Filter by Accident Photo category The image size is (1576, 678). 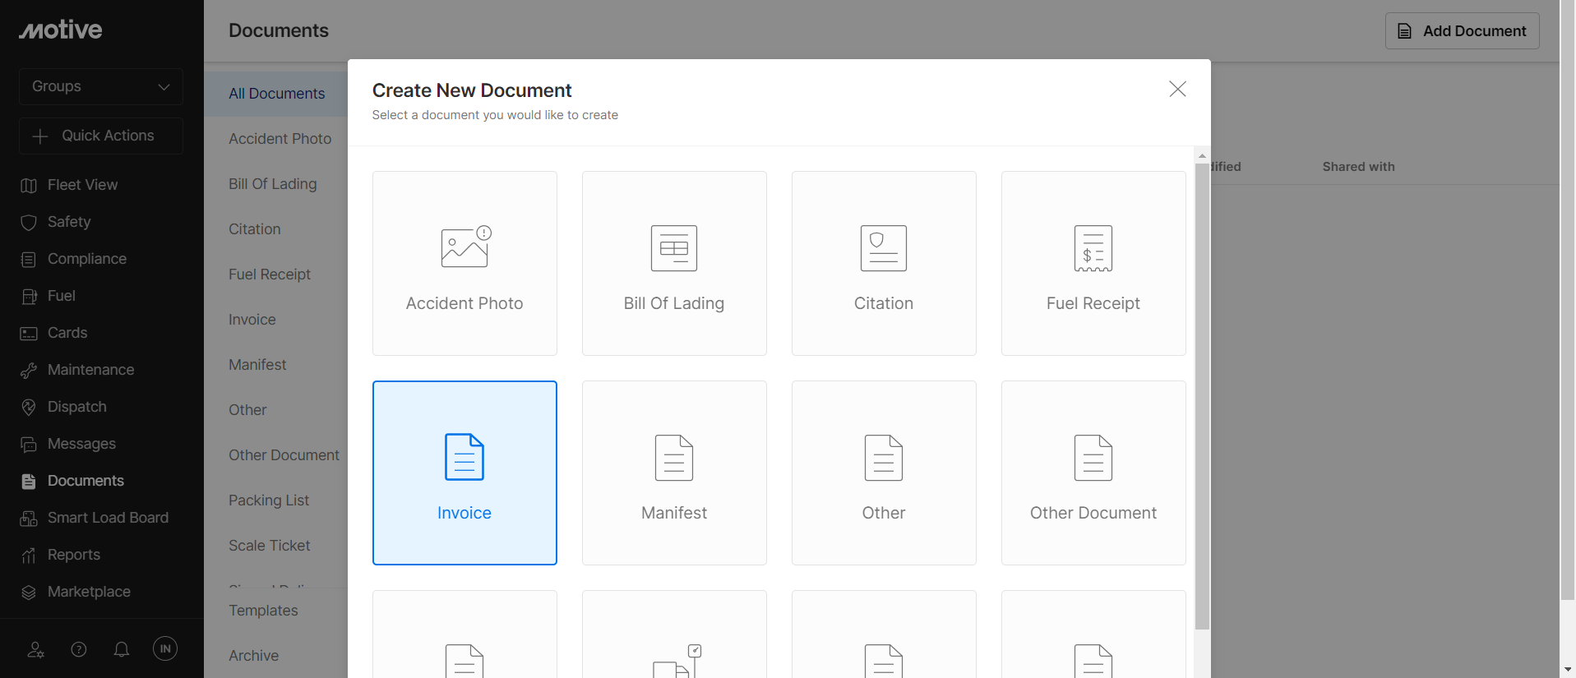[x=280, y=139]
